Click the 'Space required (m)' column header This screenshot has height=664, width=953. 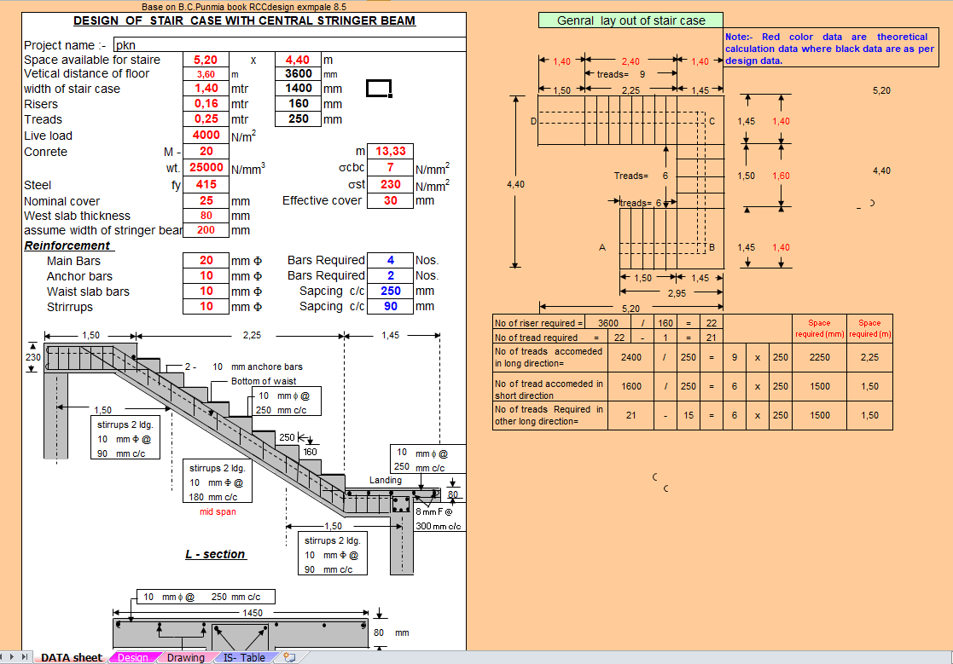(x=869, y=328)
